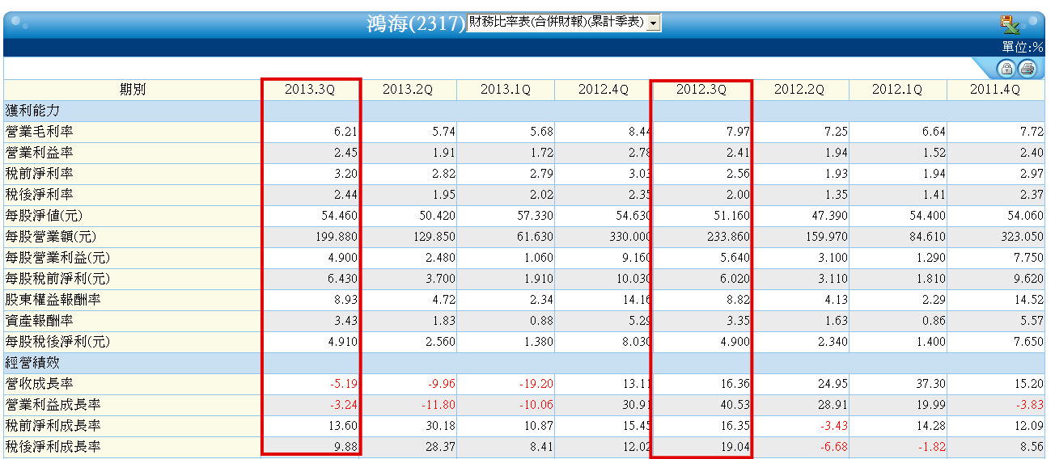The height and width of the screenshot is (459, 1055).
Task: Click the 單位:% label
Action: (1023, 47)
